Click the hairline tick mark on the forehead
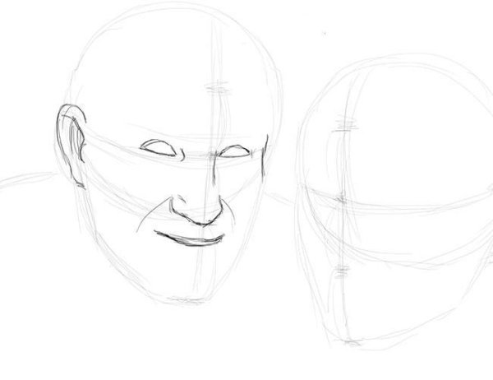Viewport: 493px width, 380px height. tap(216, 88)
